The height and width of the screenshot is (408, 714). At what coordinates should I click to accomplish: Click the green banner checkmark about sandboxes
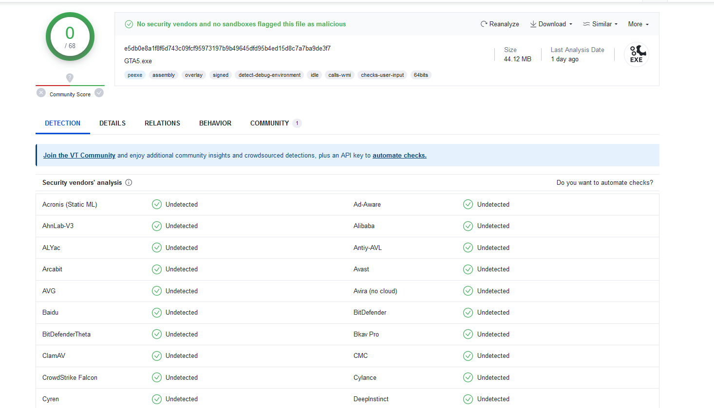point(129,24)
